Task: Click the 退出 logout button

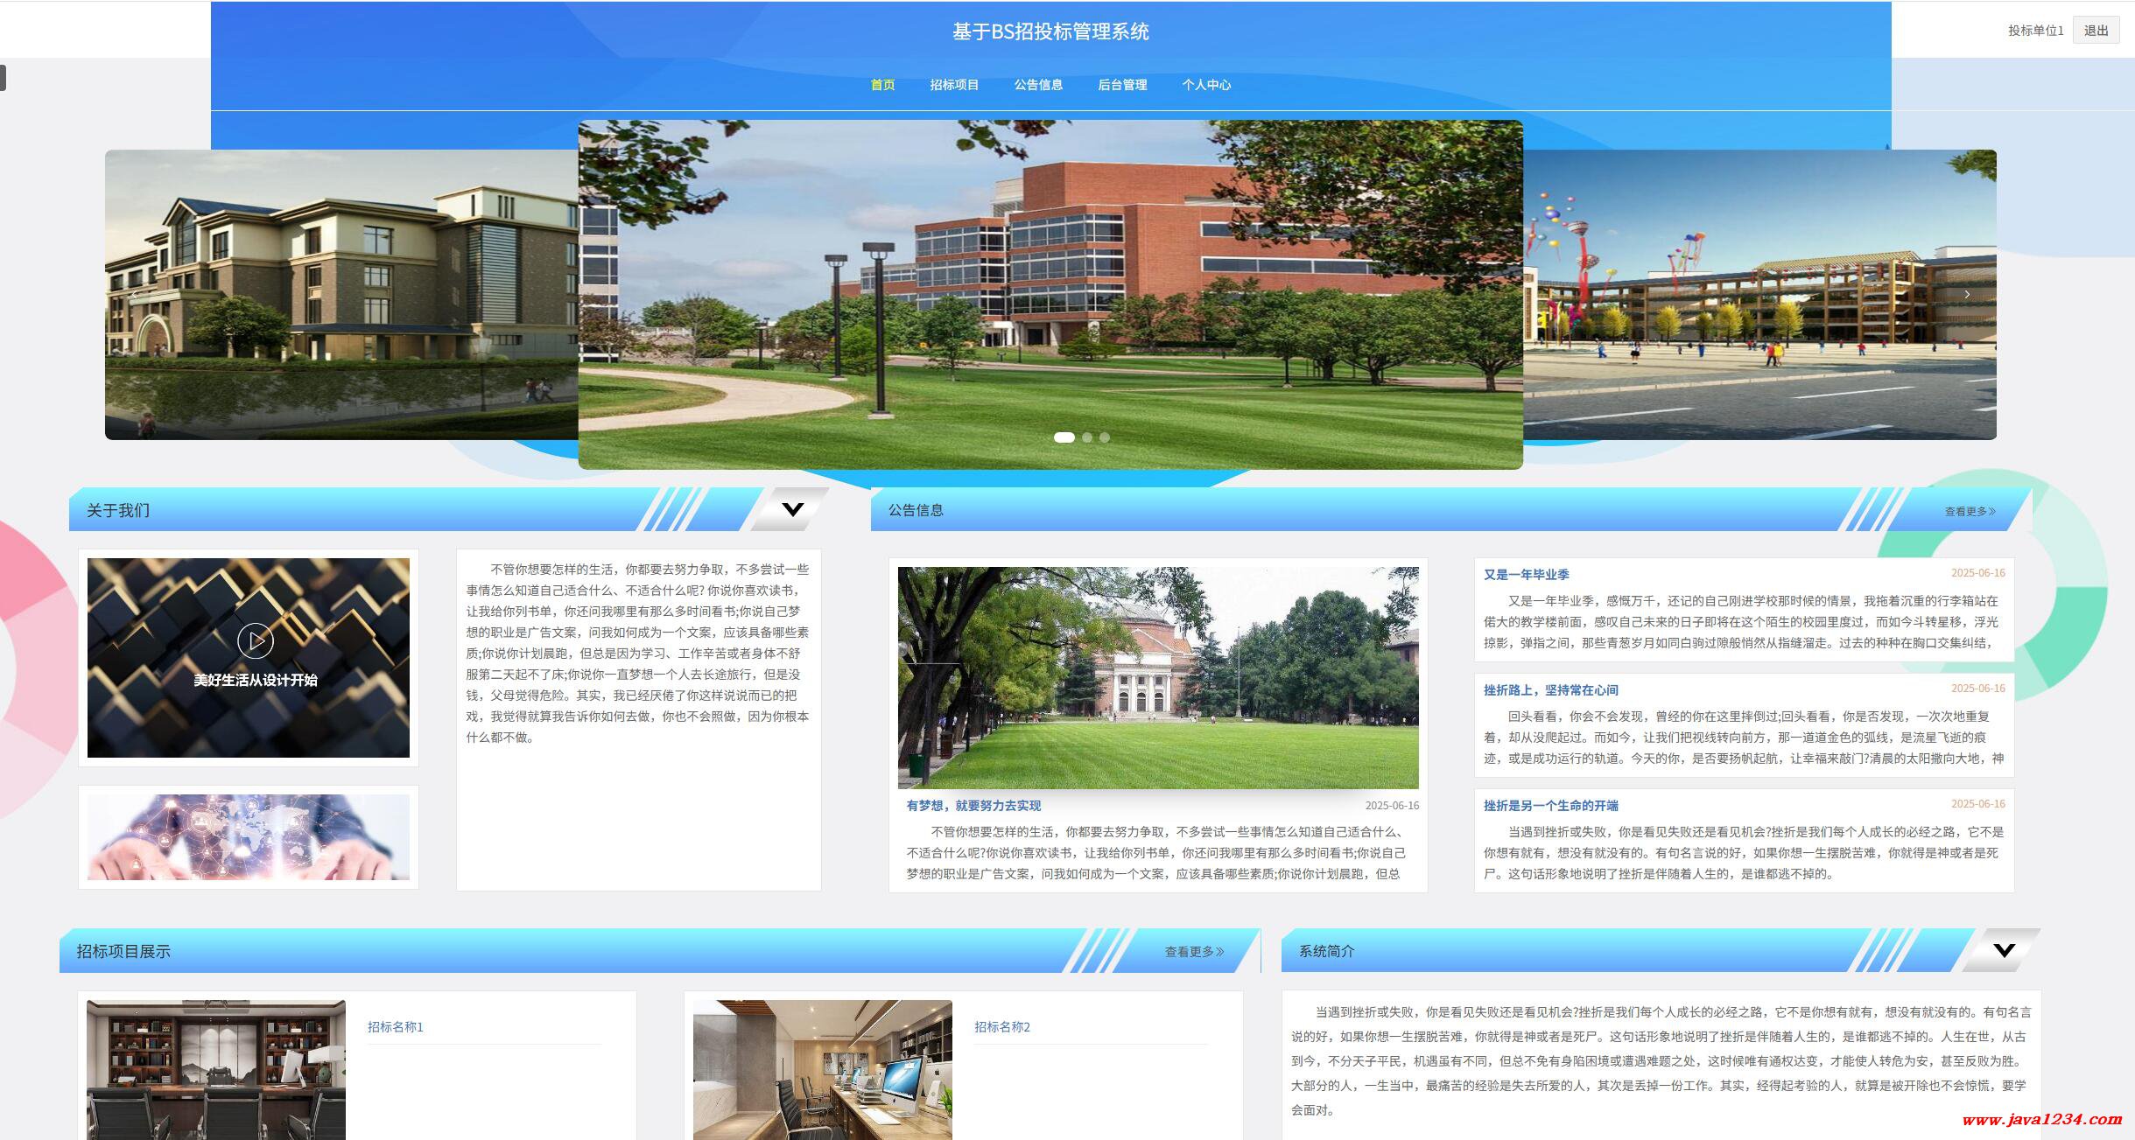Action: coord(2096,31)
